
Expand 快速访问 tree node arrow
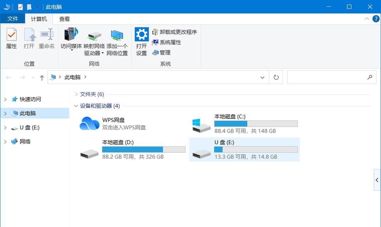click(x=5, y=99)
